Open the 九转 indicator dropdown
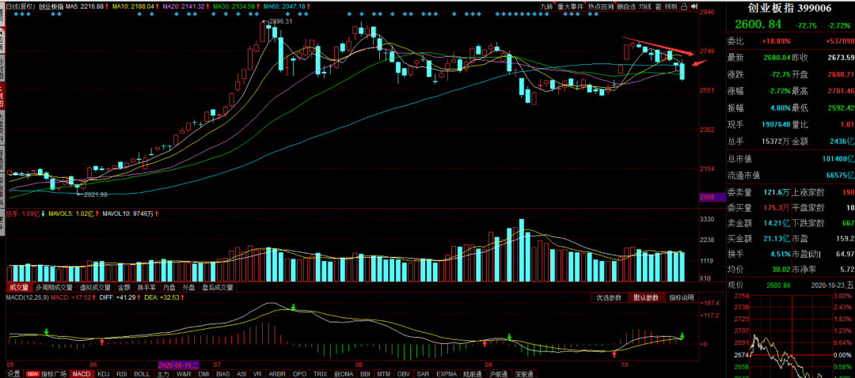 547,6
